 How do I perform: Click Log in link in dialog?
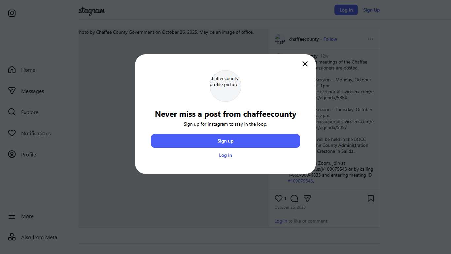pyautogui.click(x=225, y=155)
